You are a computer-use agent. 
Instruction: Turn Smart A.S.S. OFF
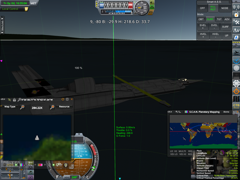[x=202, y=8]
